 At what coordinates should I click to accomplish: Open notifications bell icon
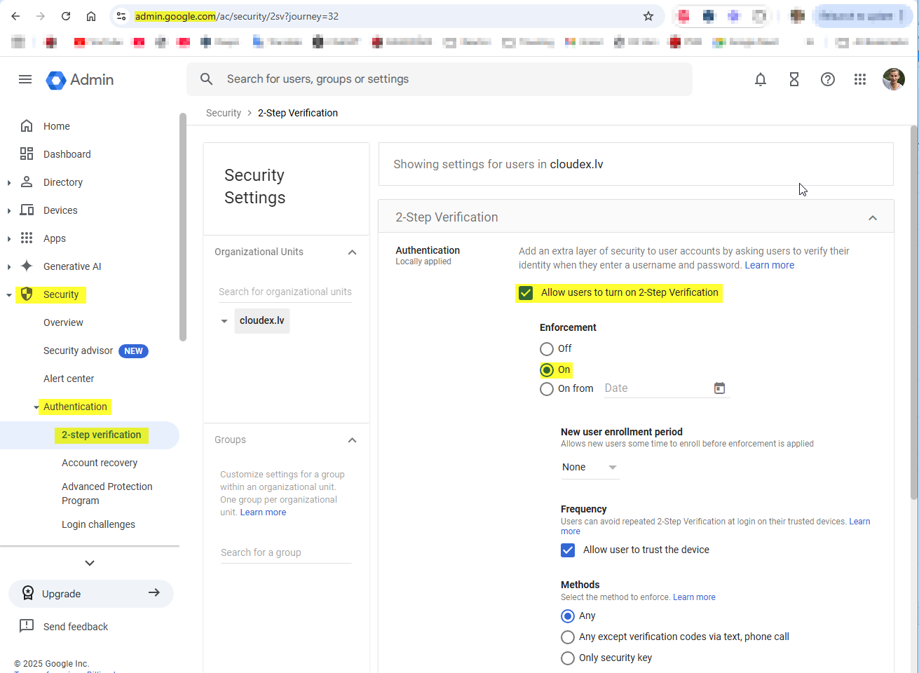[x=761, y=80]
